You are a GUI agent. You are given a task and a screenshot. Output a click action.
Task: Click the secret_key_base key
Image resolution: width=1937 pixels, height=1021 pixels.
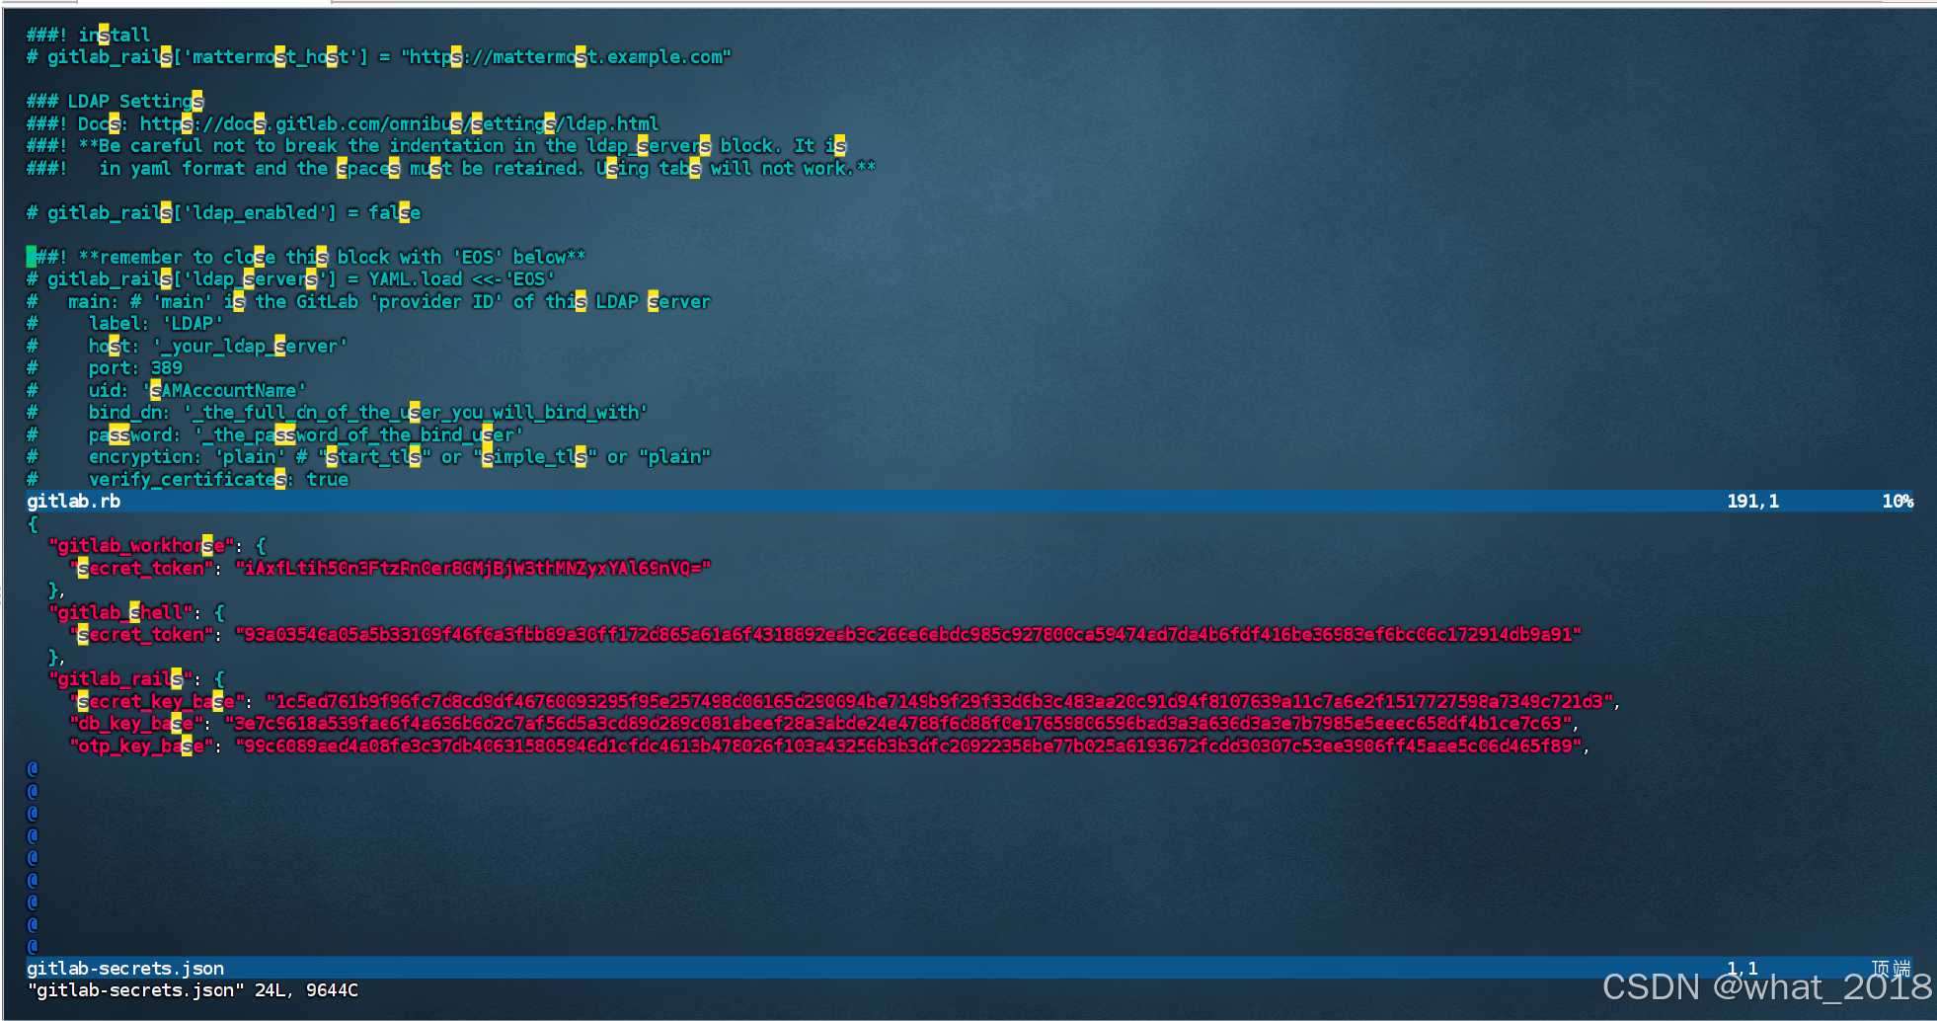[157, 702]
